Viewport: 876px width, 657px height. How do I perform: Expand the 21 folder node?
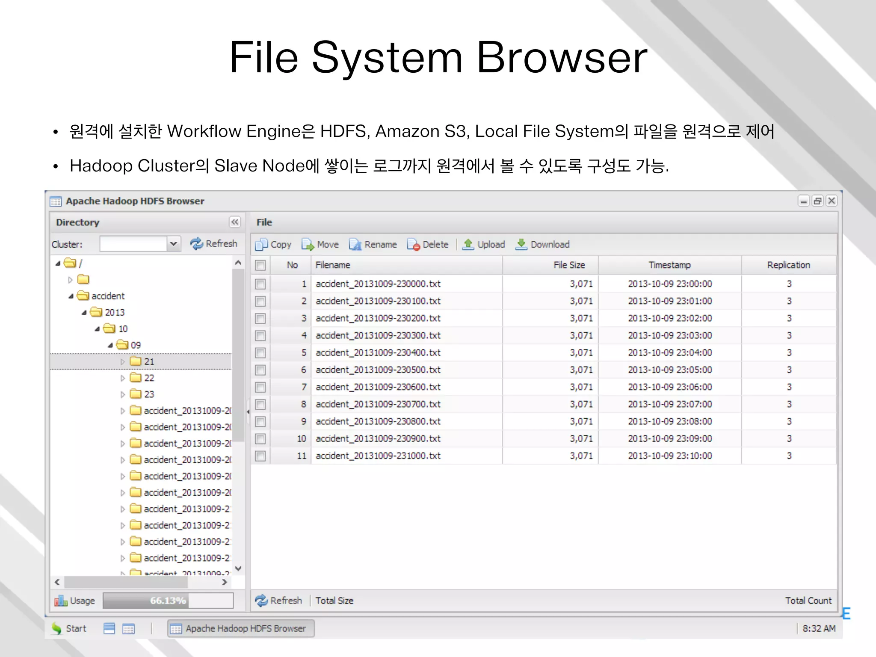point(123,362)
